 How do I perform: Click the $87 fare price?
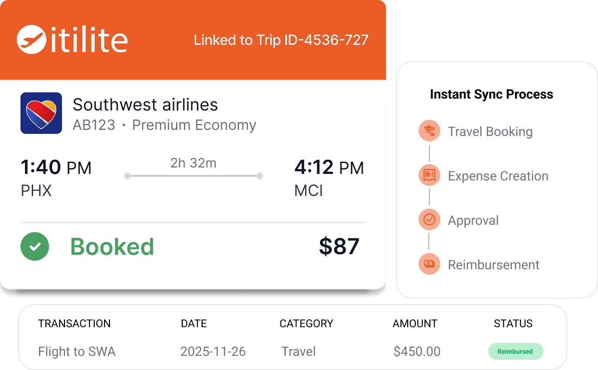point(339,246)
